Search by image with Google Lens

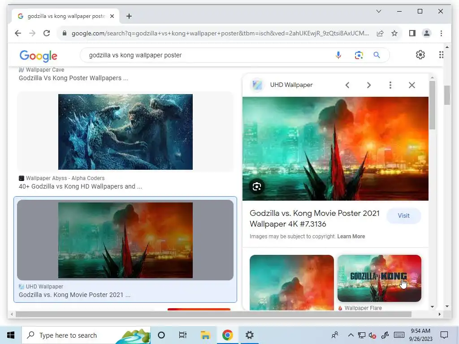coord(359,55)
